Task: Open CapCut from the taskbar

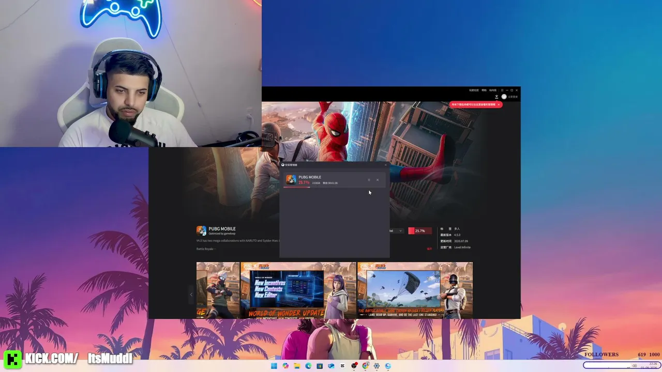Action: click(x=342, y=366)
